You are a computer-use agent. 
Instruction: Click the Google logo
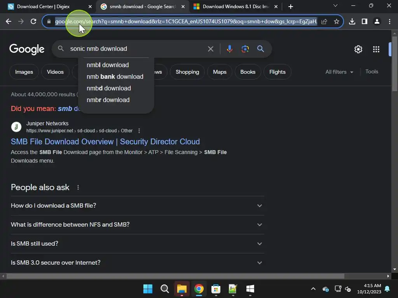tap(27, 49)
